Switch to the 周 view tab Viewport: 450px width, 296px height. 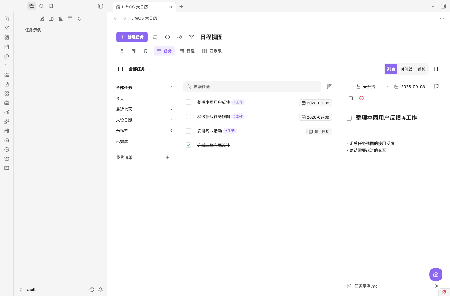[134, 51]
